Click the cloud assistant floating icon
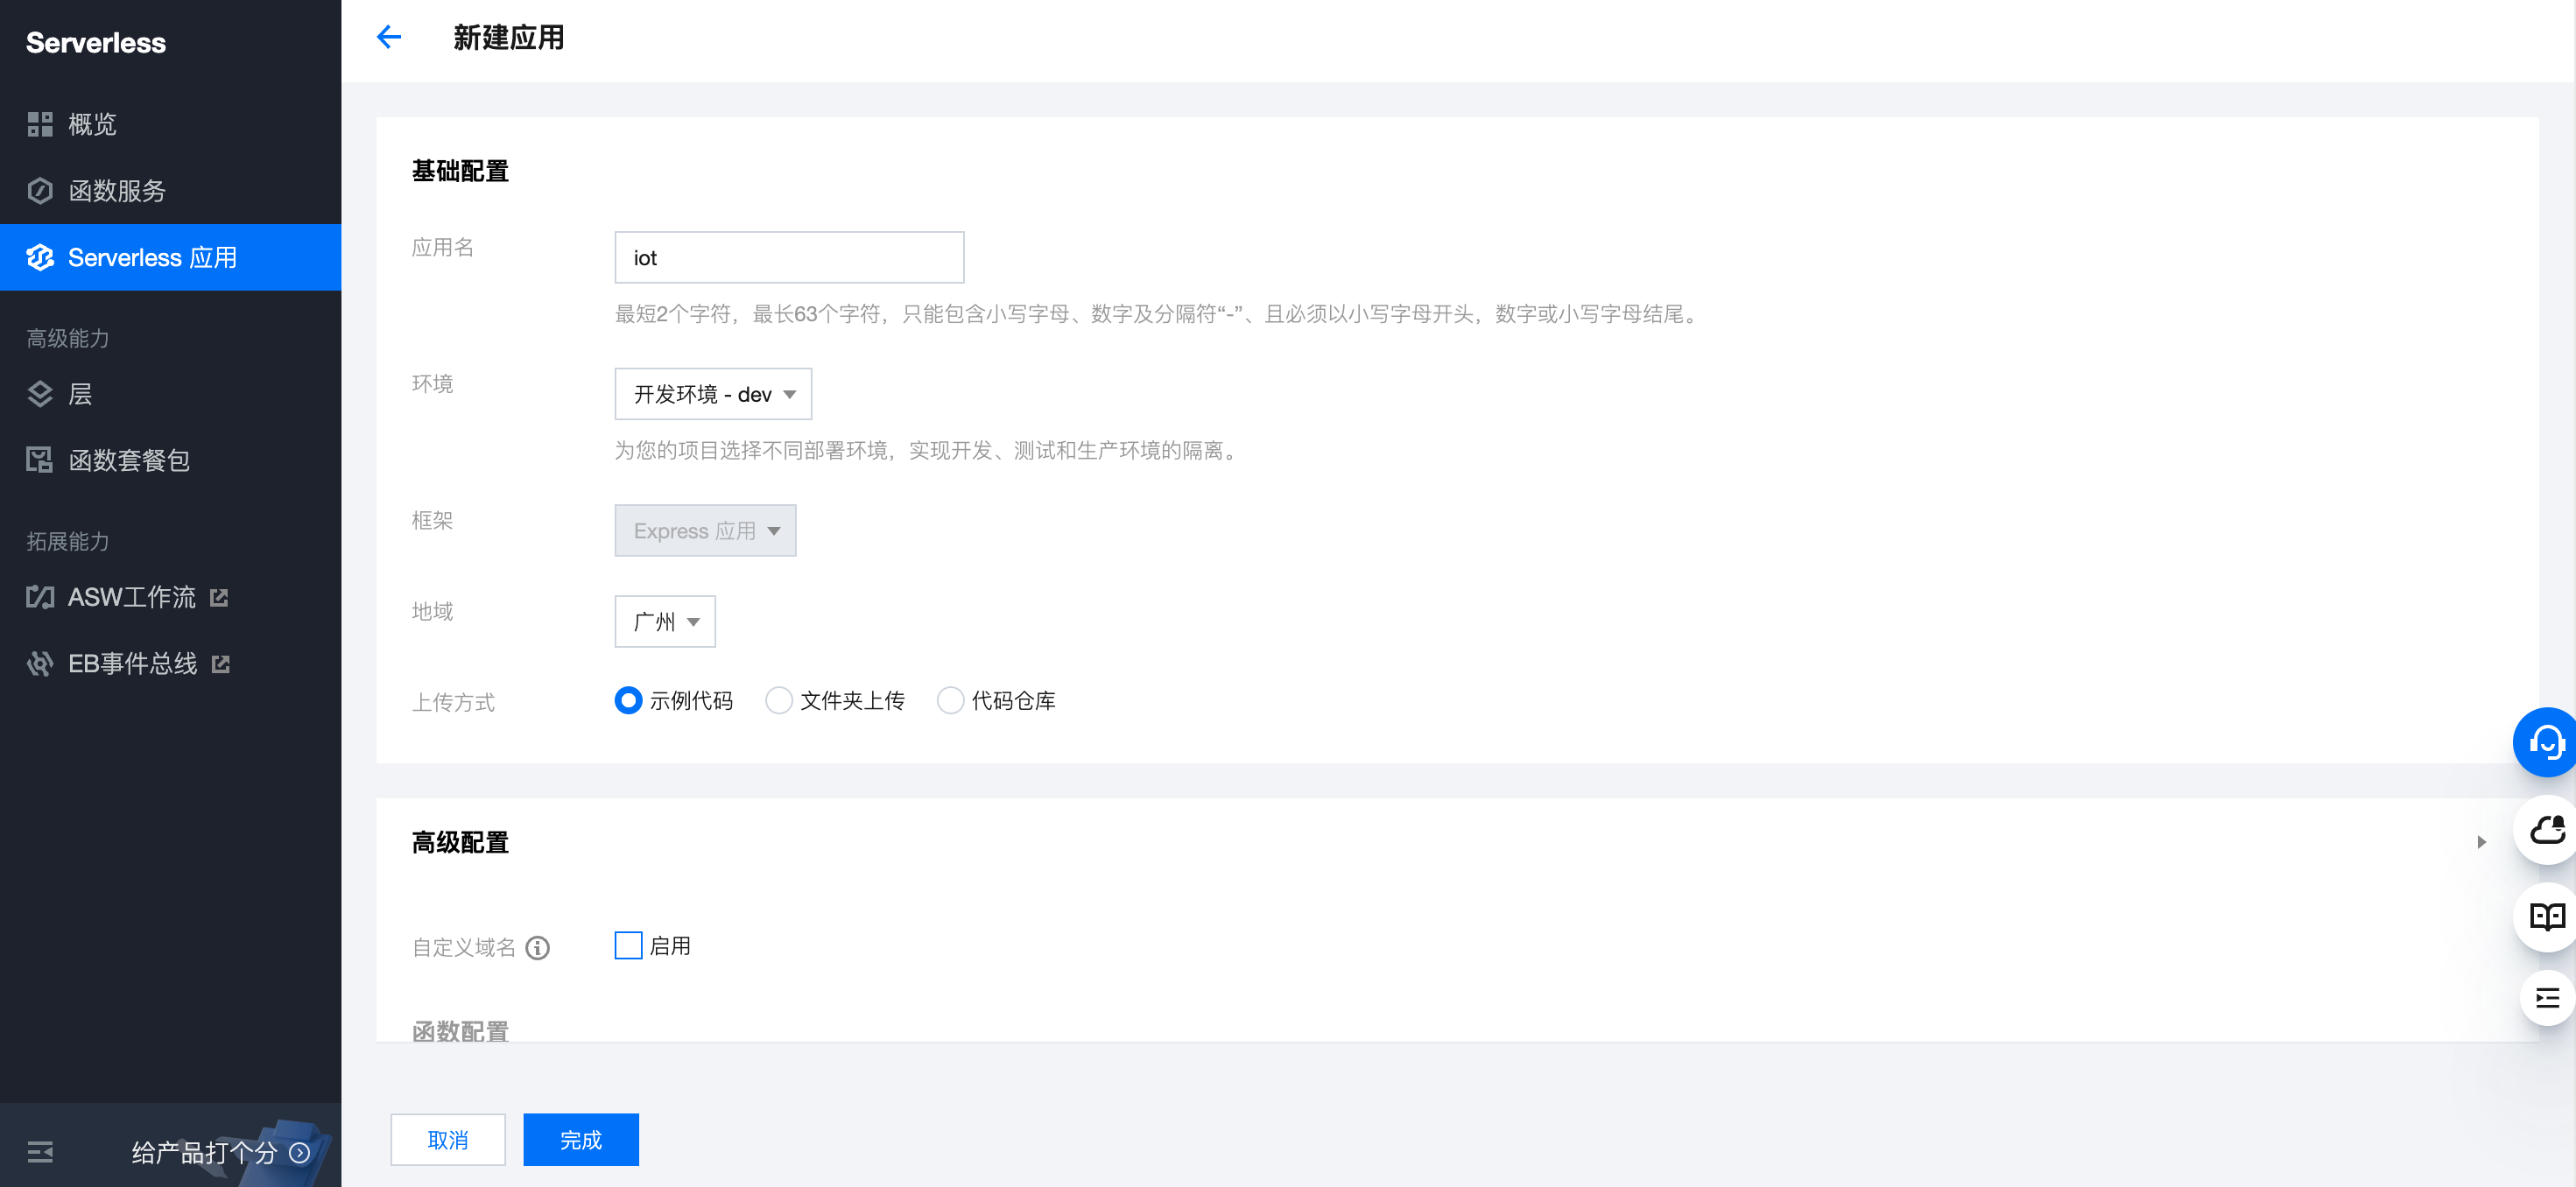The height and width of the screenshot is (1187, 2576). (x=2546, y=829)
